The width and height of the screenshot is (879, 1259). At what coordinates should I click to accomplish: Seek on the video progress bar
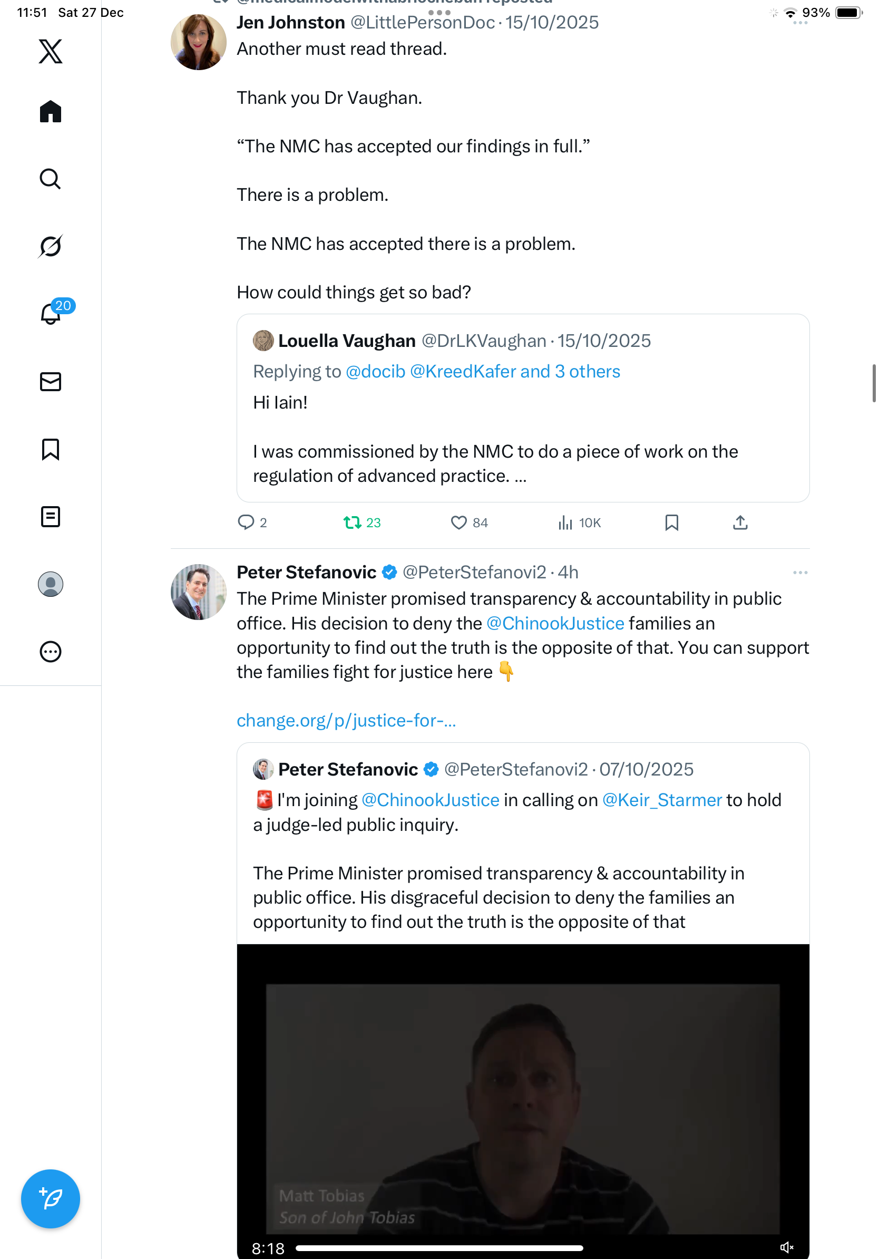[x=438, y=1248]
